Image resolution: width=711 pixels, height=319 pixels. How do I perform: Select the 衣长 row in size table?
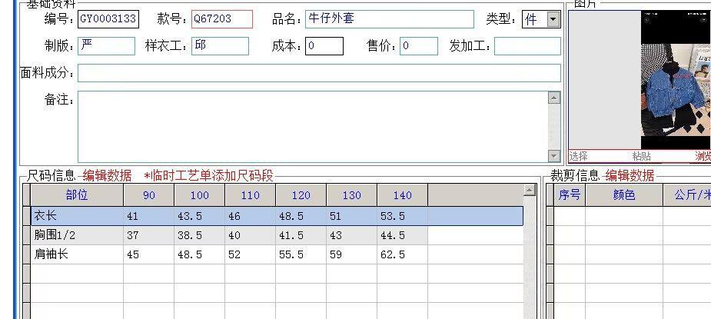77,216
